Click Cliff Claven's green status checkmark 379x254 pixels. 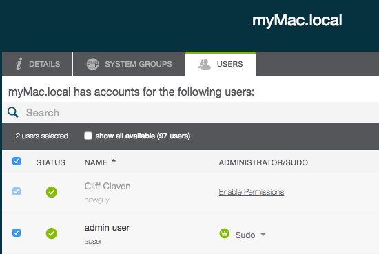click(x=52, y=192)
